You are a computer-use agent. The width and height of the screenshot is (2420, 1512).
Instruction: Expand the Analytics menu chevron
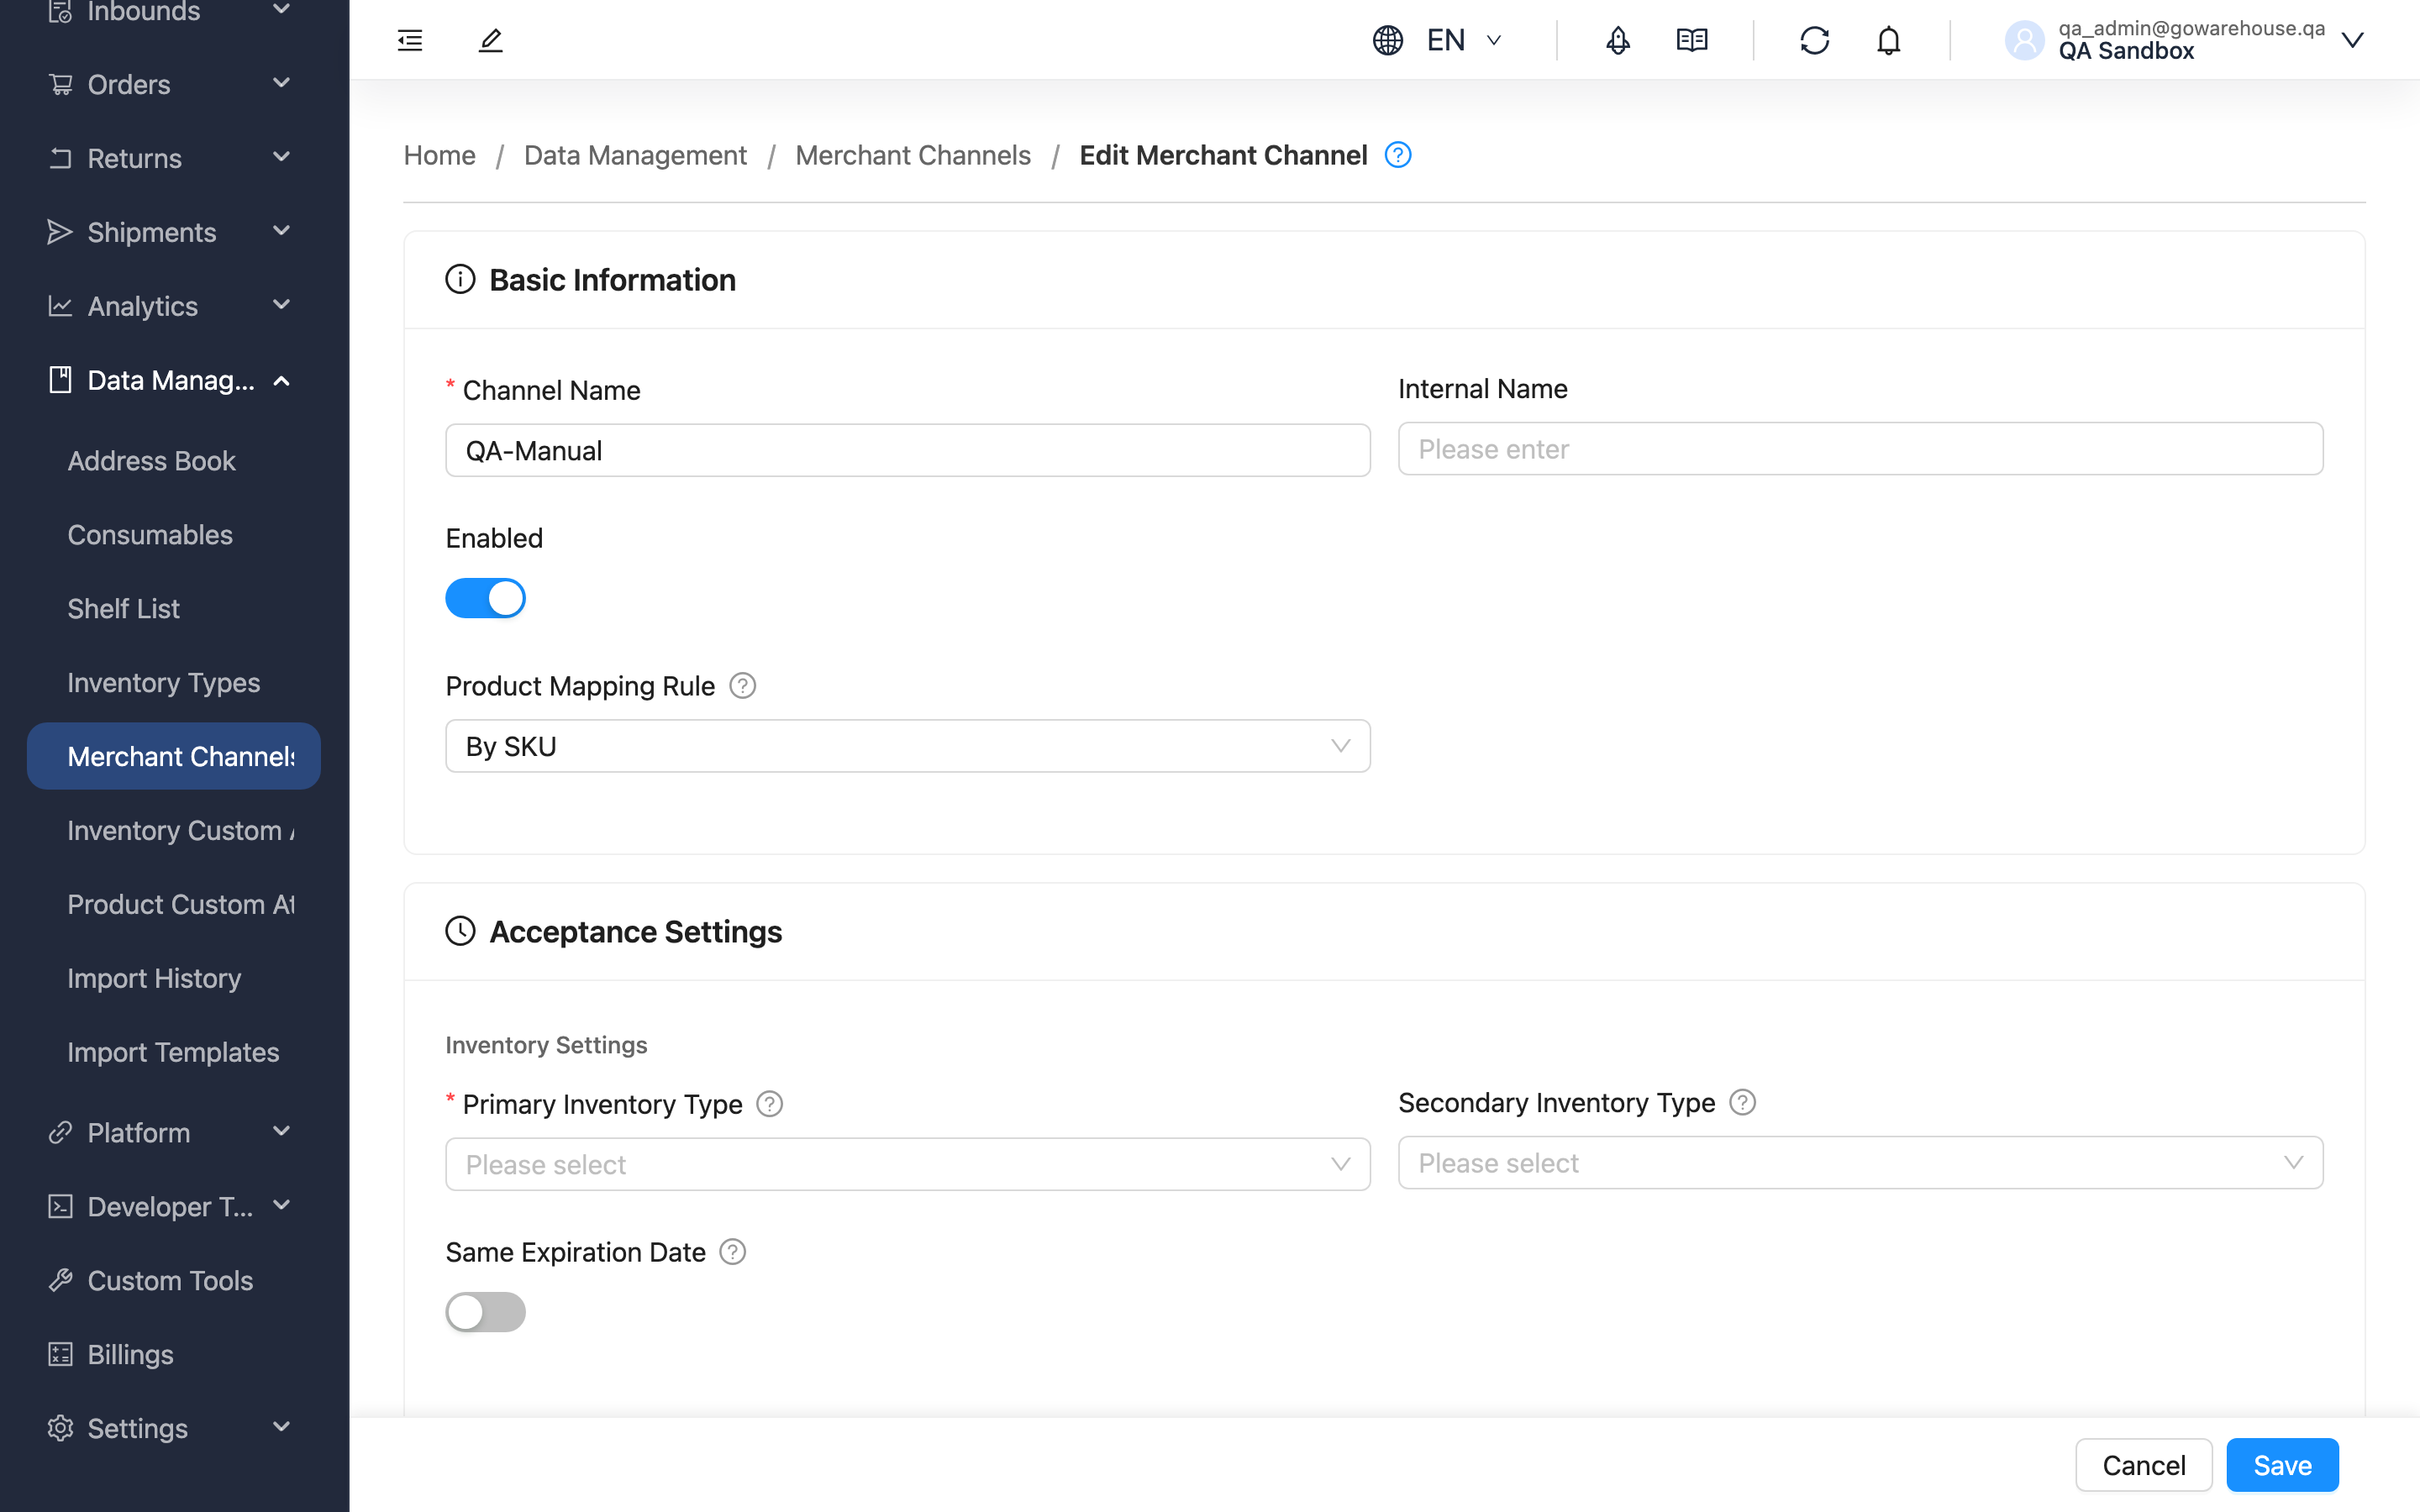pyautogui.click(x=281, y=305)
